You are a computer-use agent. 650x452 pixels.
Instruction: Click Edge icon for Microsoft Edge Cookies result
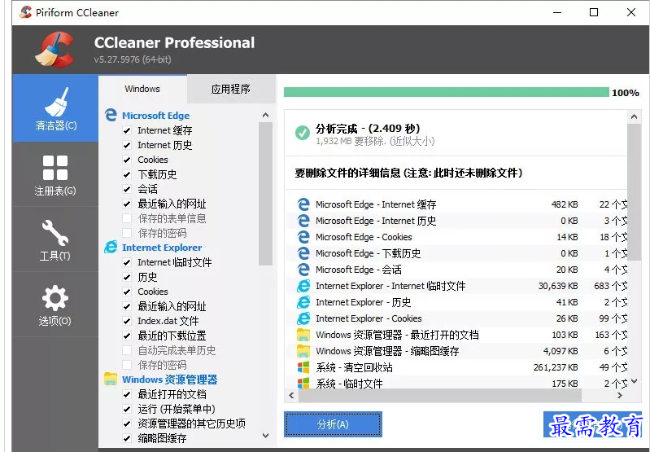(x=303, y=236)
